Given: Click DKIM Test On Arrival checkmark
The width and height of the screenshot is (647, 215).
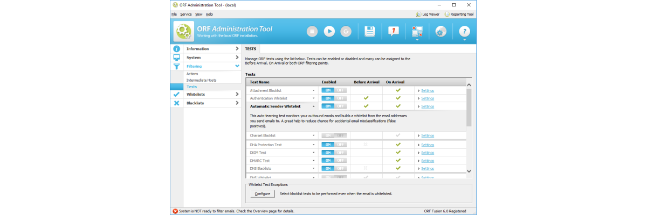Looking at the screenshot, I should point(398,153).
